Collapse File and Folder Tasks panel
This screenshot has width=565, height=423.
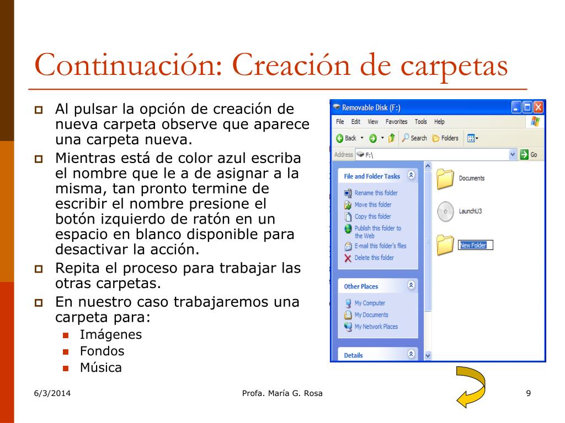click(x=411, y=175)
